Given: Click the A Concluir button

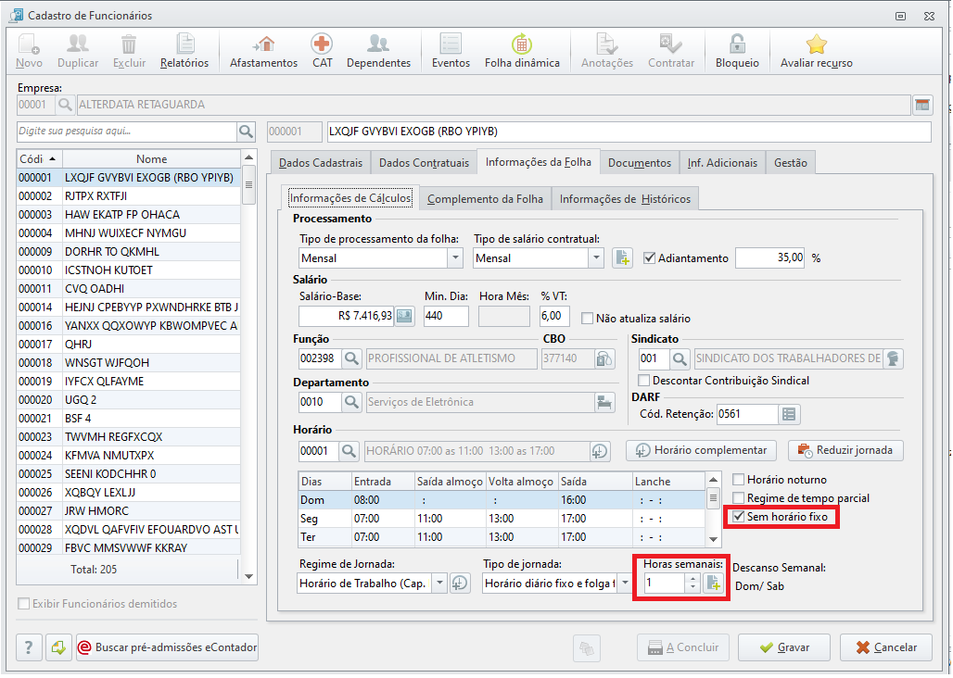Looking at the screenshot, I should click(684, 647).
